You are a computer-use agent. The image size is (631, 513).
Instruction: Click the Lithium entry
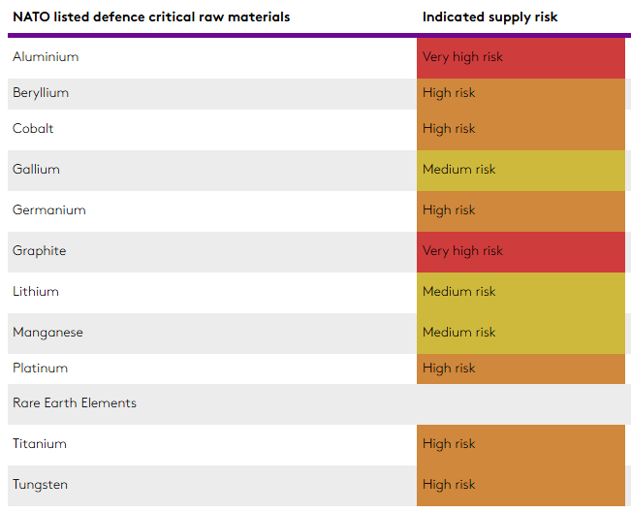coord(36,292)
